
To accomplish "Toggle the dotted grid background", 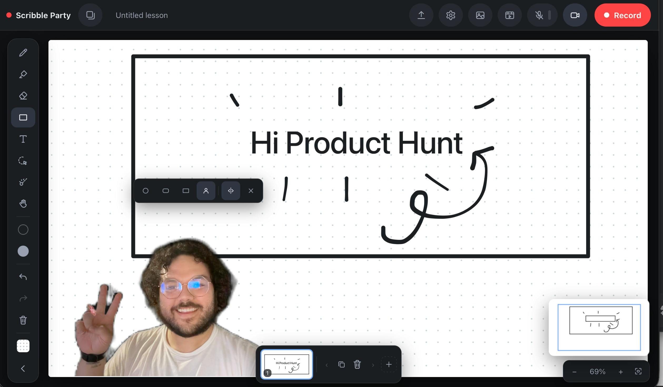I will click(23, 346).
